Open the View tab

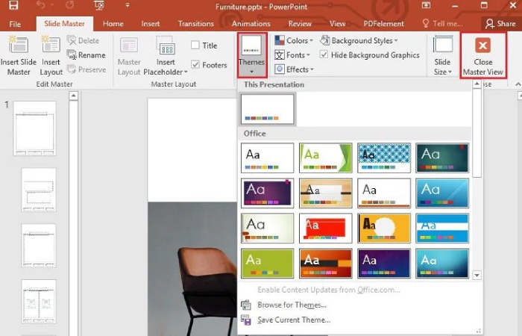338,24
